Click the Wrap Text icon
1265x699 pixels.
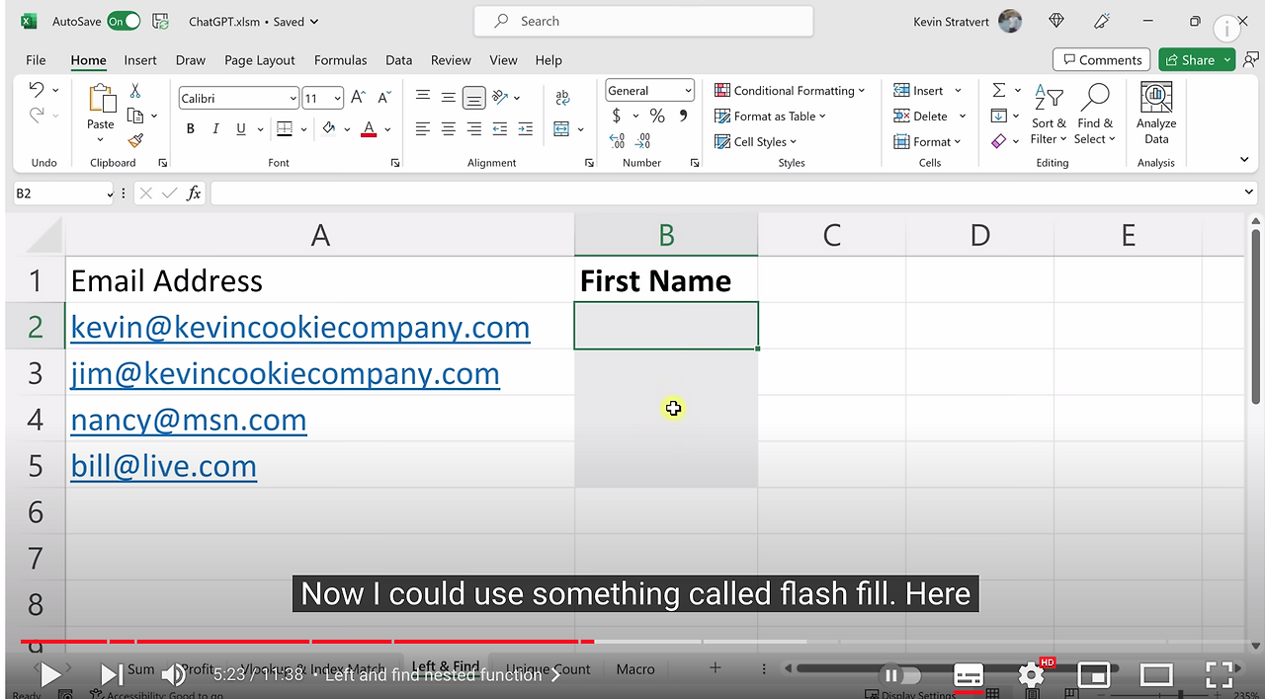click(x=562, y=97)
